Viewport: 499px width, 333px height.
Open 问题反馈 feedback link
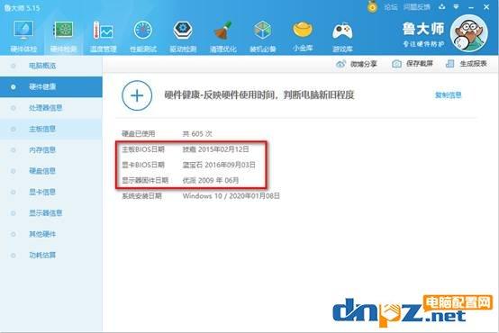416,7
